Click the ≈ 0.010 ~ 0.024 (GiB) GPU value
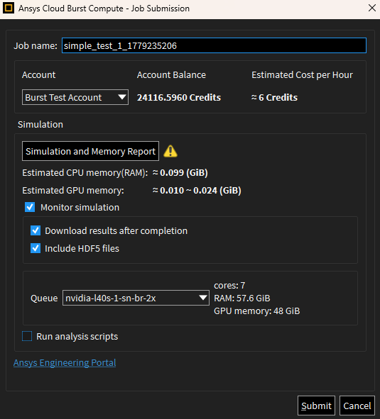 click(x=197, y=191)
